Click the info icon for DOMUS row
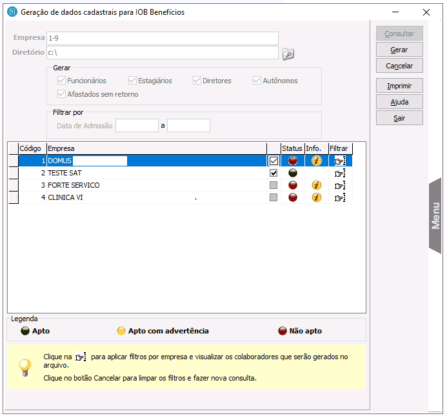 coord(316,161)
